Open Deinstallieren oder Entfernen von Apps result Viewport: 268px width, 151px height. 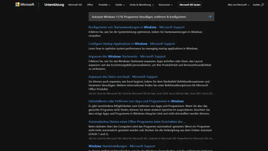coord(136,101)
